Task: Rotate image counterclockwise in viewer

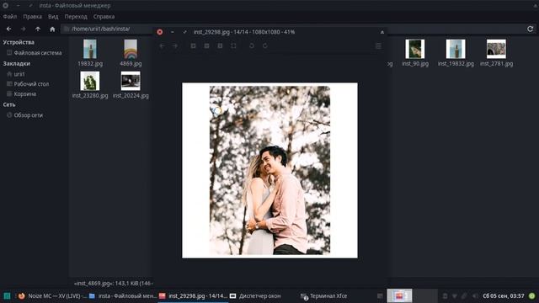Action: pos(252,45)
